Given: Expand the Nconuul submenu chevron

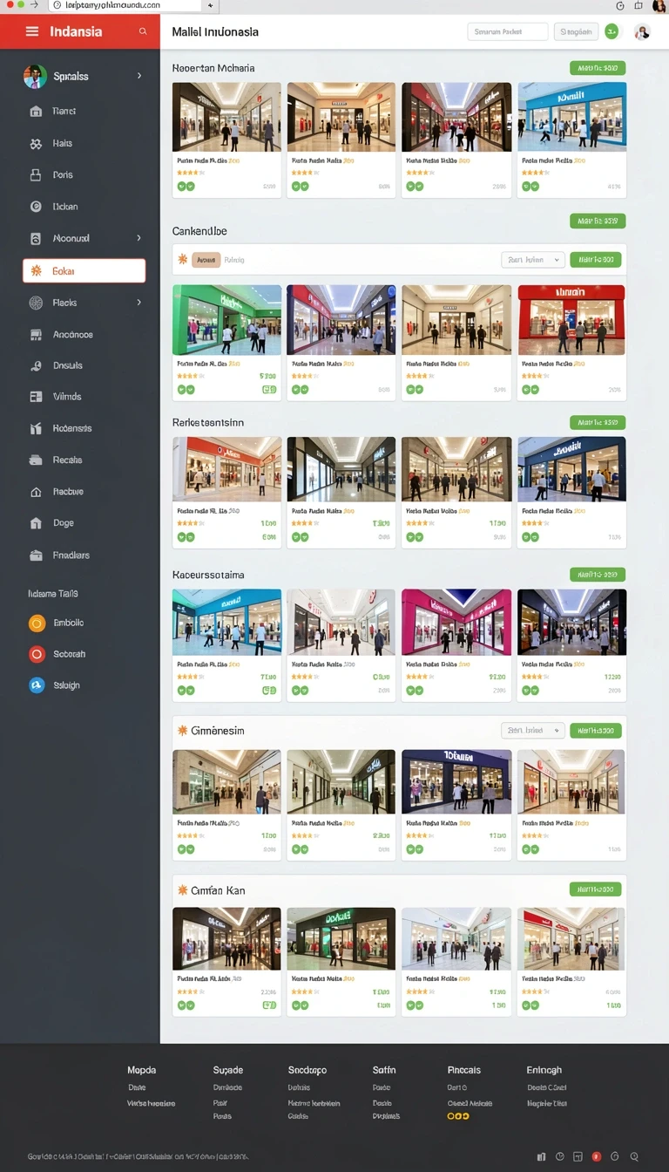Looking at the screenshot, I should [139, 238].
